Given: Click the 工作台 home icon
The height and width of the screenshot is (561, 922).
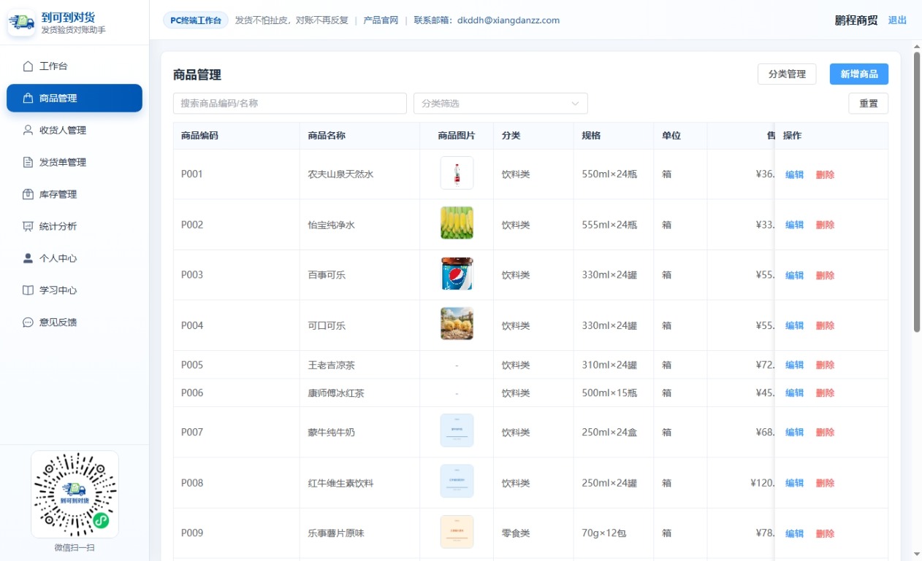Looking at the screenshot, I should pyautogui.click(x=28, y=66).
